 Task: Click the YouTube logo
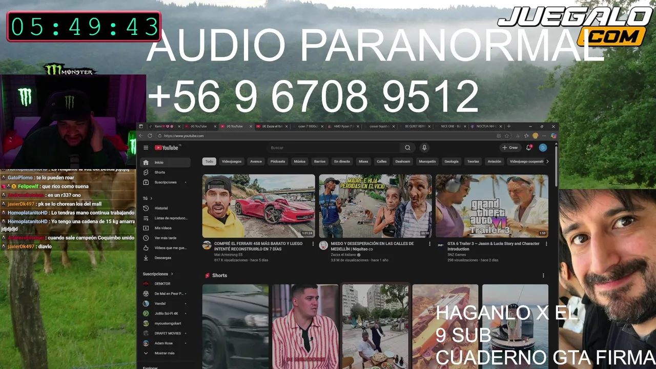coord(167,148)
